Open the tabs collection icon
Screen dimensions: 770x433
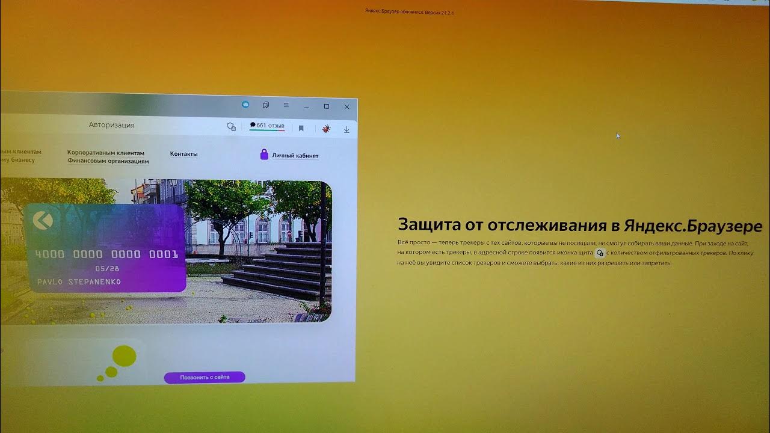[x=266, y=105]
